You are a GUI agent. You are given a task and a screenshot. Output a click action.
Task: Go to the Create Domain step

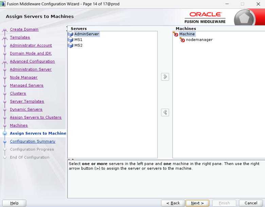24,29
